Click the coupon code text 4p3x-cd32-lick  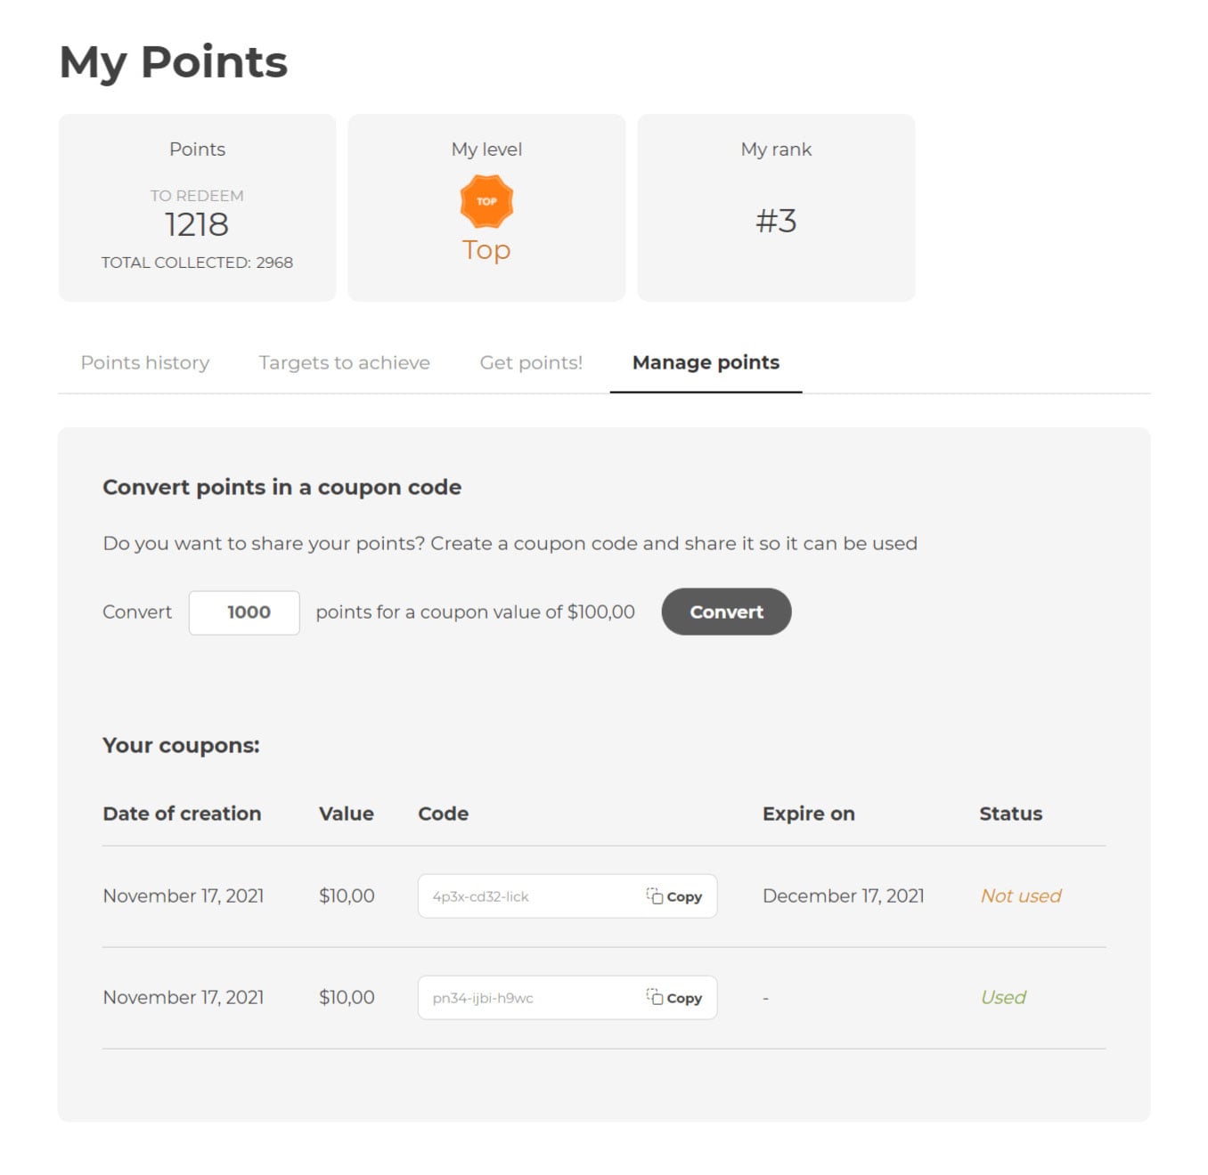pyautogui.click(x=481, y=897)
